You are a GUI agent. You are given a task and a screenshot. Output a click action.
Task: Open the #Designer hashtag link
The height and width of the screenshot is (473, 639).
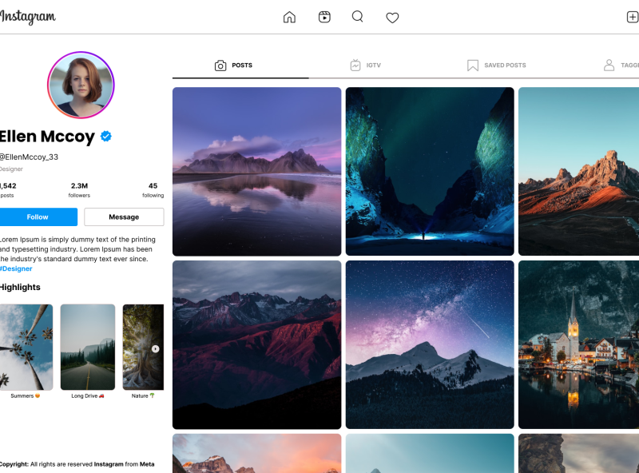click(x=16, y=268)
